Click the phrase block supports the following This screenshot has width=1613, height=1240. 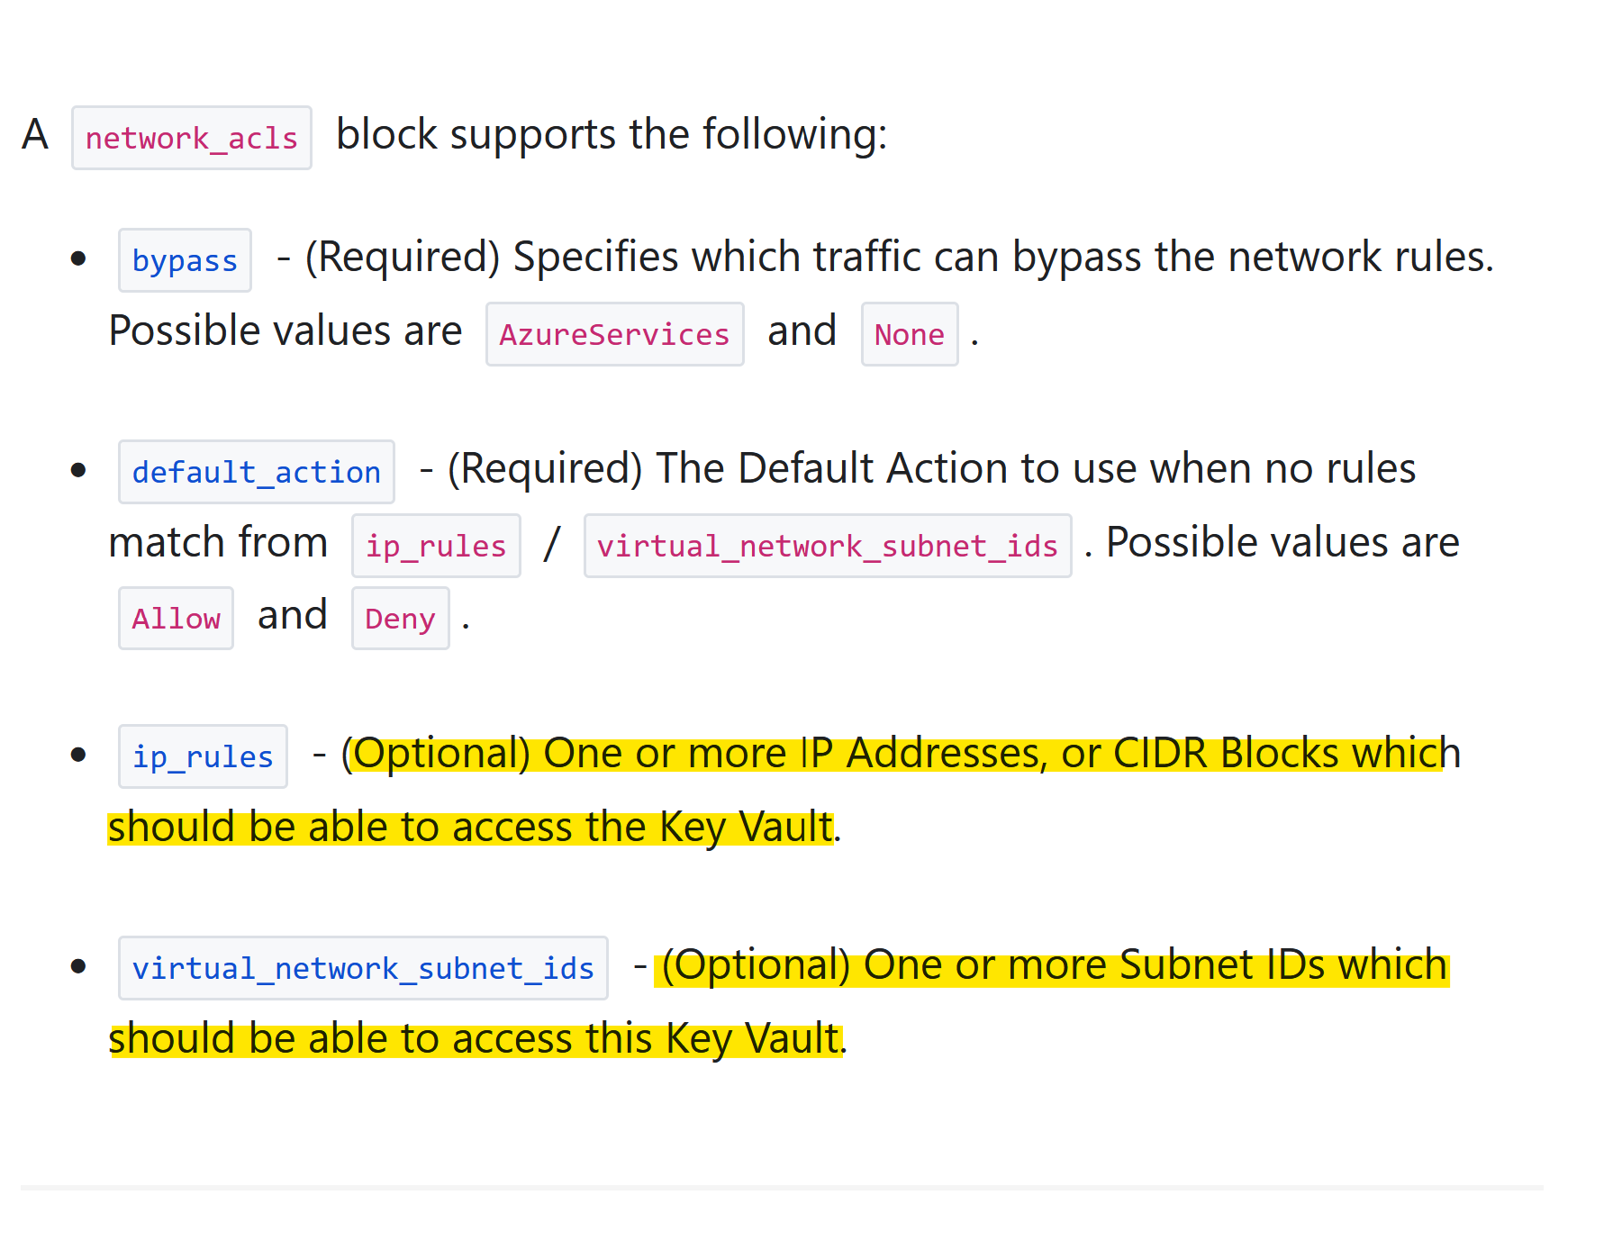tap(612, 134)
